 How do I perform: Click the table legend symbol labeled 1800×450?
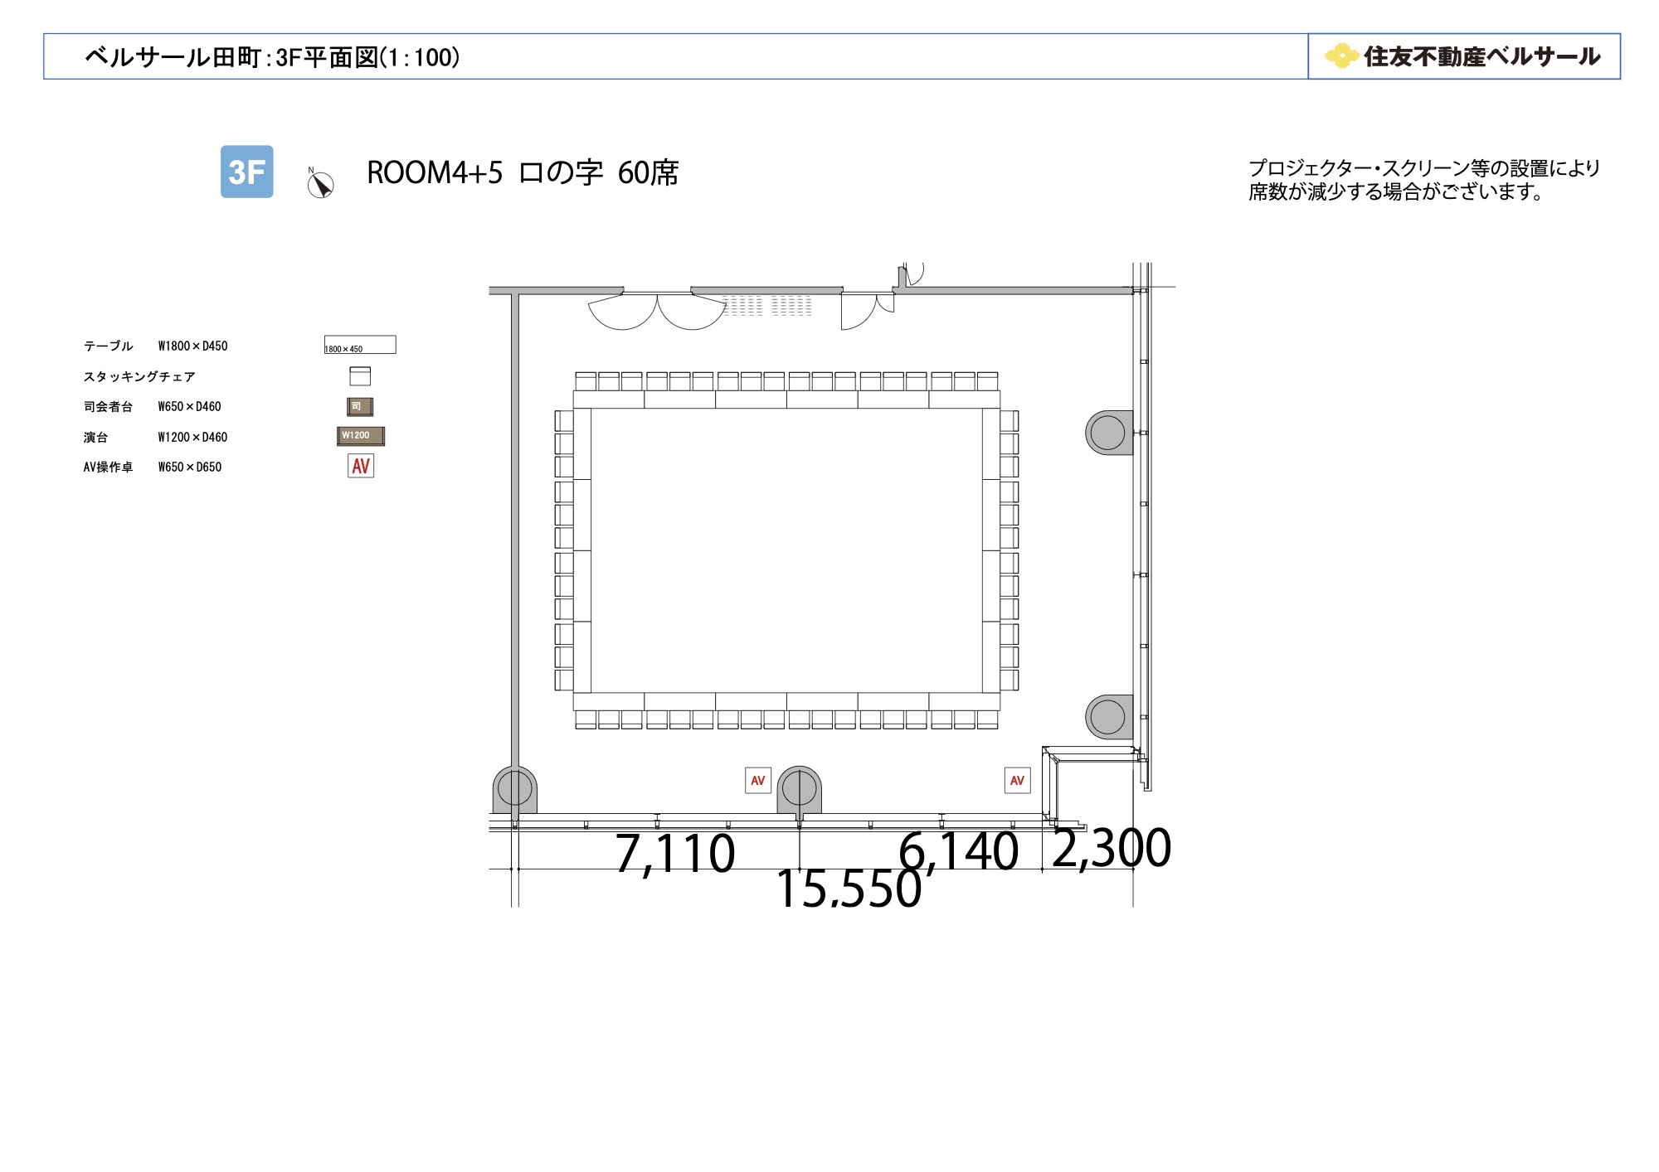360,345
